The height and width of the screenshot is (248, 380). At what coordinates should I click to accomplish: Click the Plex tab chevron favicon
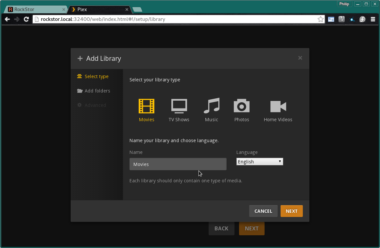tap(74, 9)
